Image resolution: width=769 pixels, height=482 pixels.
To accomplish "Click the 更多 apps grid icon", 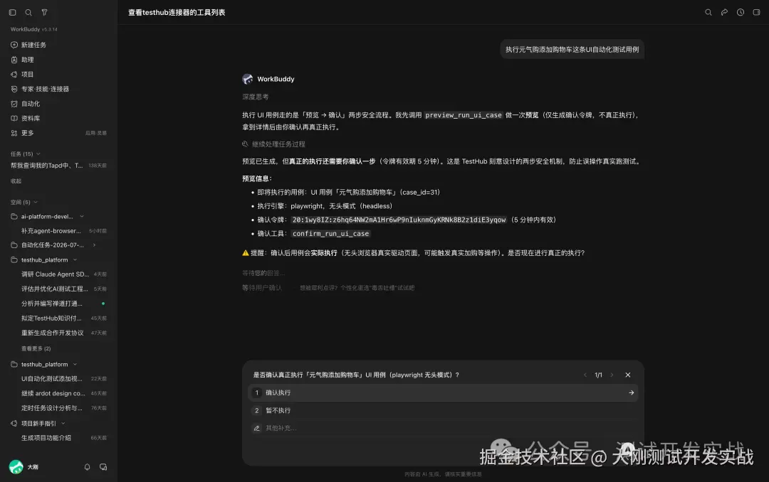I will (x=14, y=133).
